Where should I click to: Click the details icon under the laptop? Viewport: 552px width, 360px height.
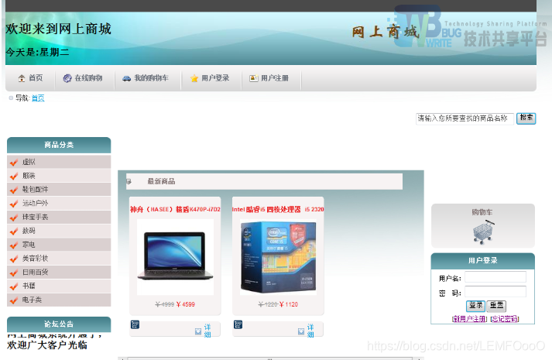pyautogui.click(x=198, y=331)
